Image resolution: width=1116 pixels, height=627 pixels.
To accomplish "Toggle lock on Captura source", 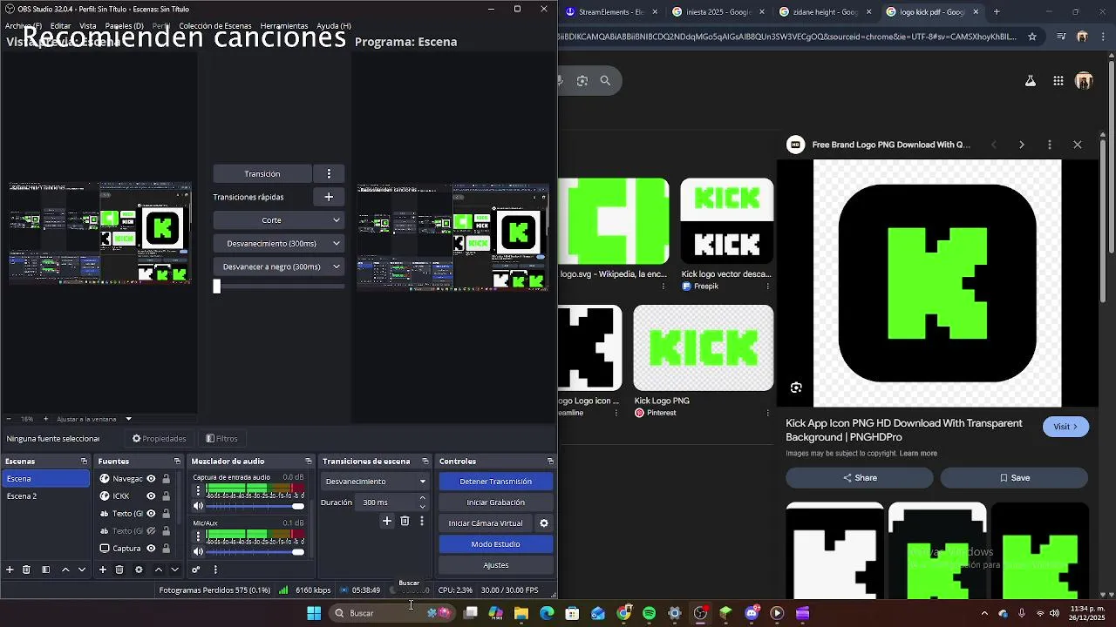I will point(166,549).
